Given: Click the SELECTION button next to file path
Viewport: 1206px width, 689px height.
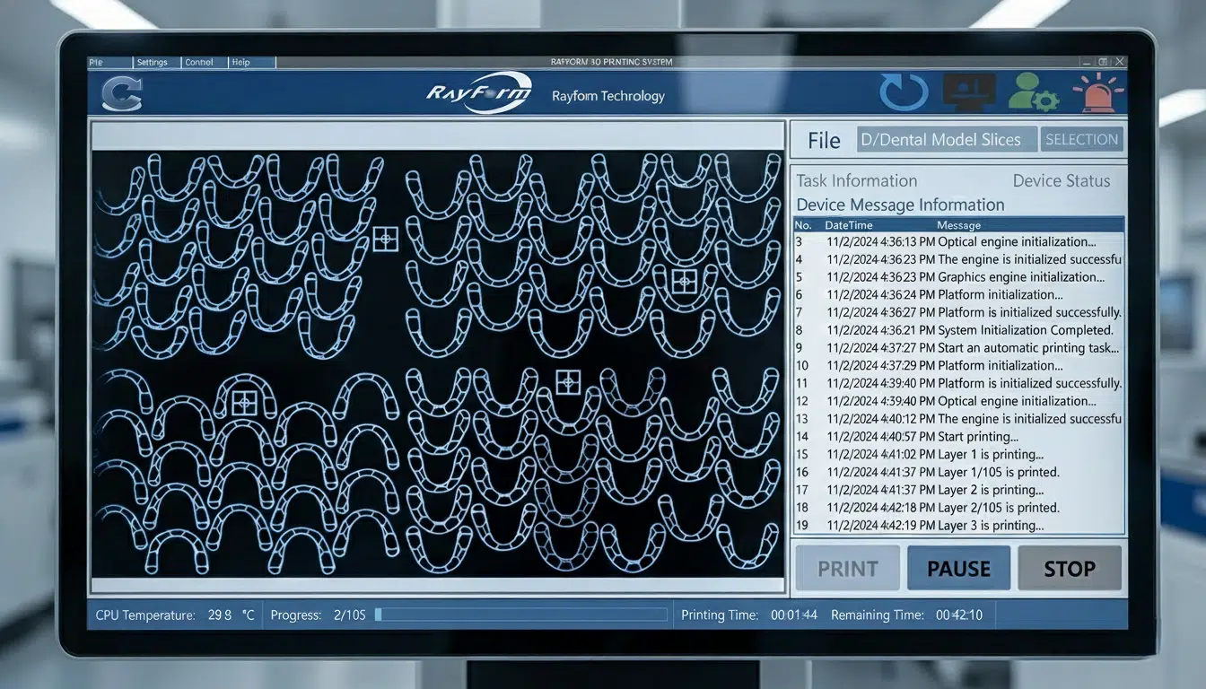Looking at the screenshot, I should pyautogui.click(x=1081, y=140).
